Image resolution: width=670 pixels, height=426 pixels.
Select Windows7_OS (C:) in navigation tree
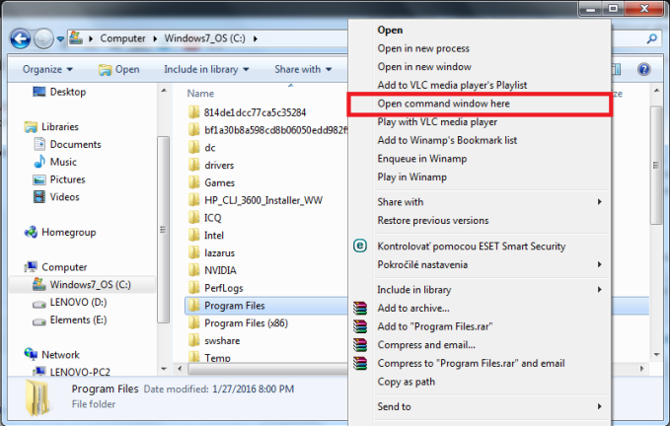(82, 284)
